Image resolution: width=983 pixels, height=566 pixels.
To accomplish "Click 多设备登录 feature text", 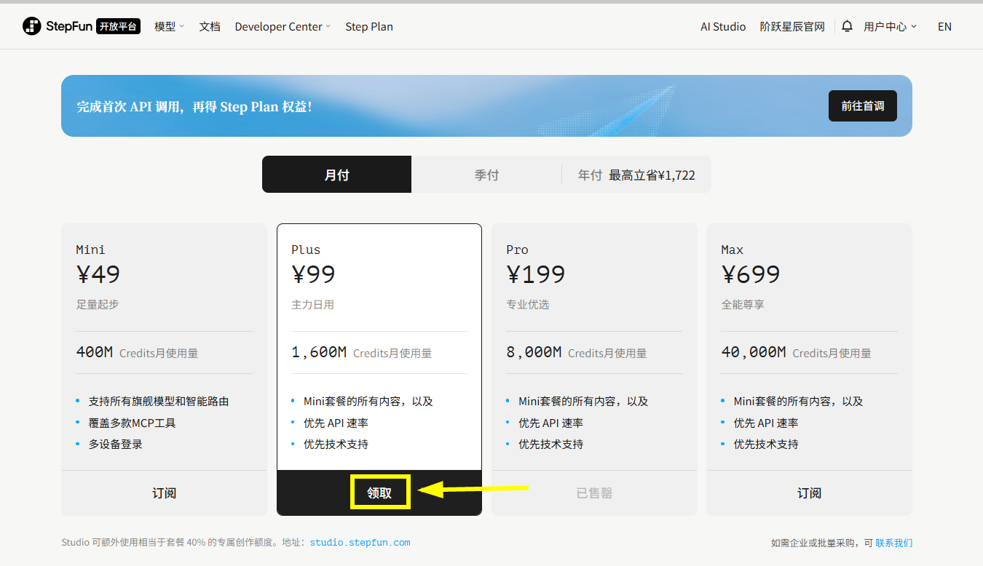I will click(x=115, y=444).
